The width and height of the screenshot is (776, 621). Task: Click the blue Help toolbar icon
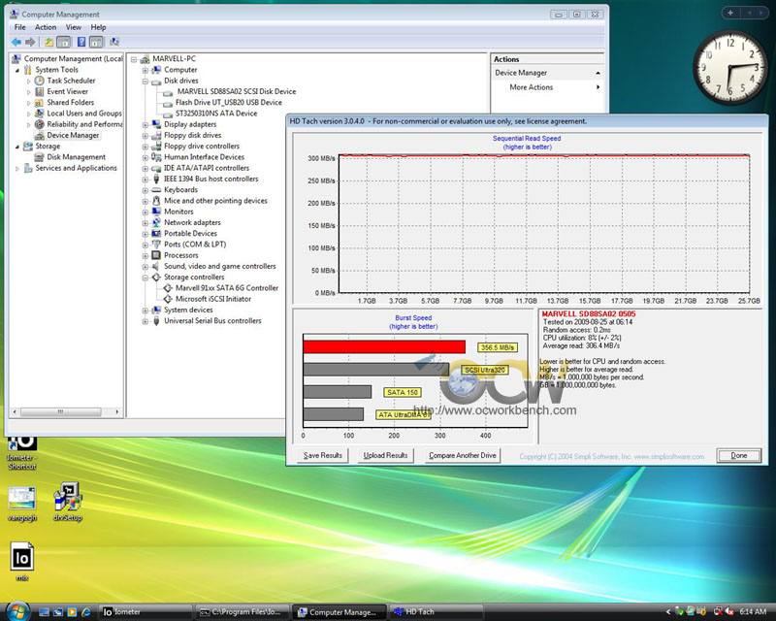coord(81,42)
